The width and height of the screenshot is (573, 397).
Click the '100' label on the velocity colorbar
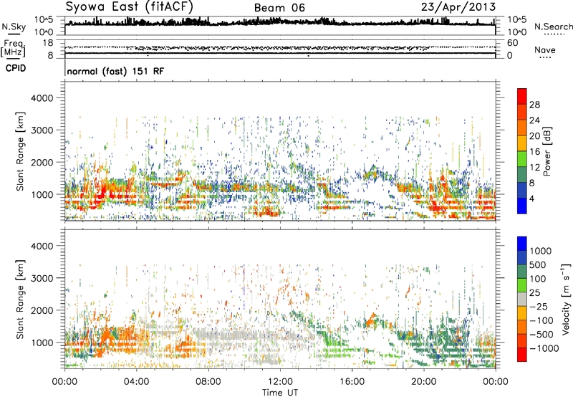point(538,279)
